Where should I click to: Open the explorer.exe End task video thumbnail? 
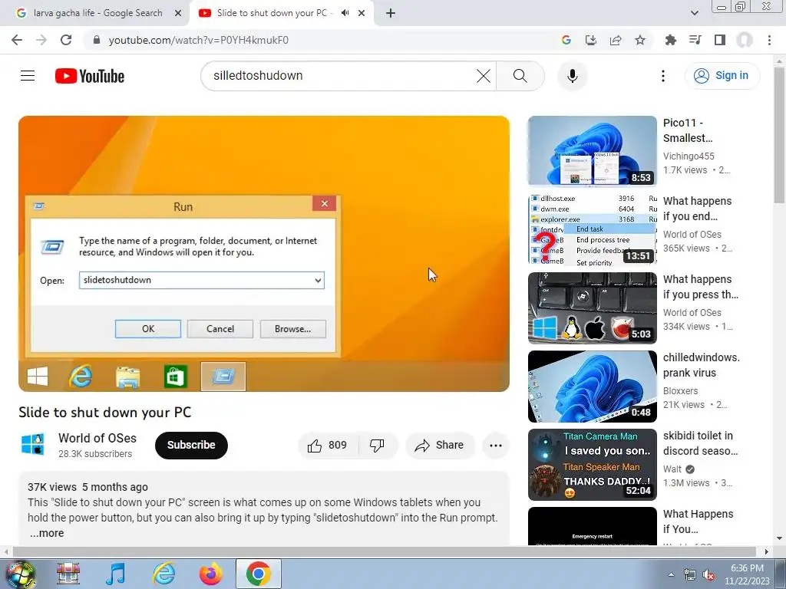coord(592,229)
